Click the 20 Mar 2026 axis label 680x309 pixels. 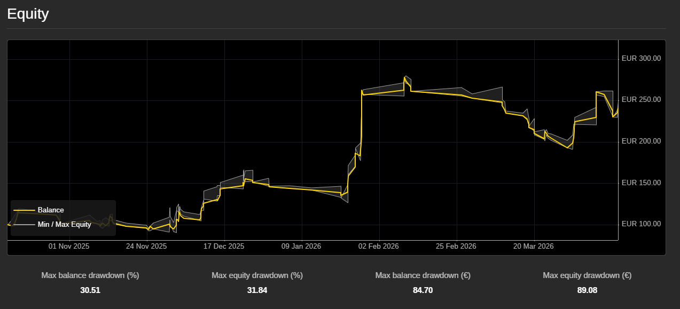pyautogui.click(x=533, y=246)
